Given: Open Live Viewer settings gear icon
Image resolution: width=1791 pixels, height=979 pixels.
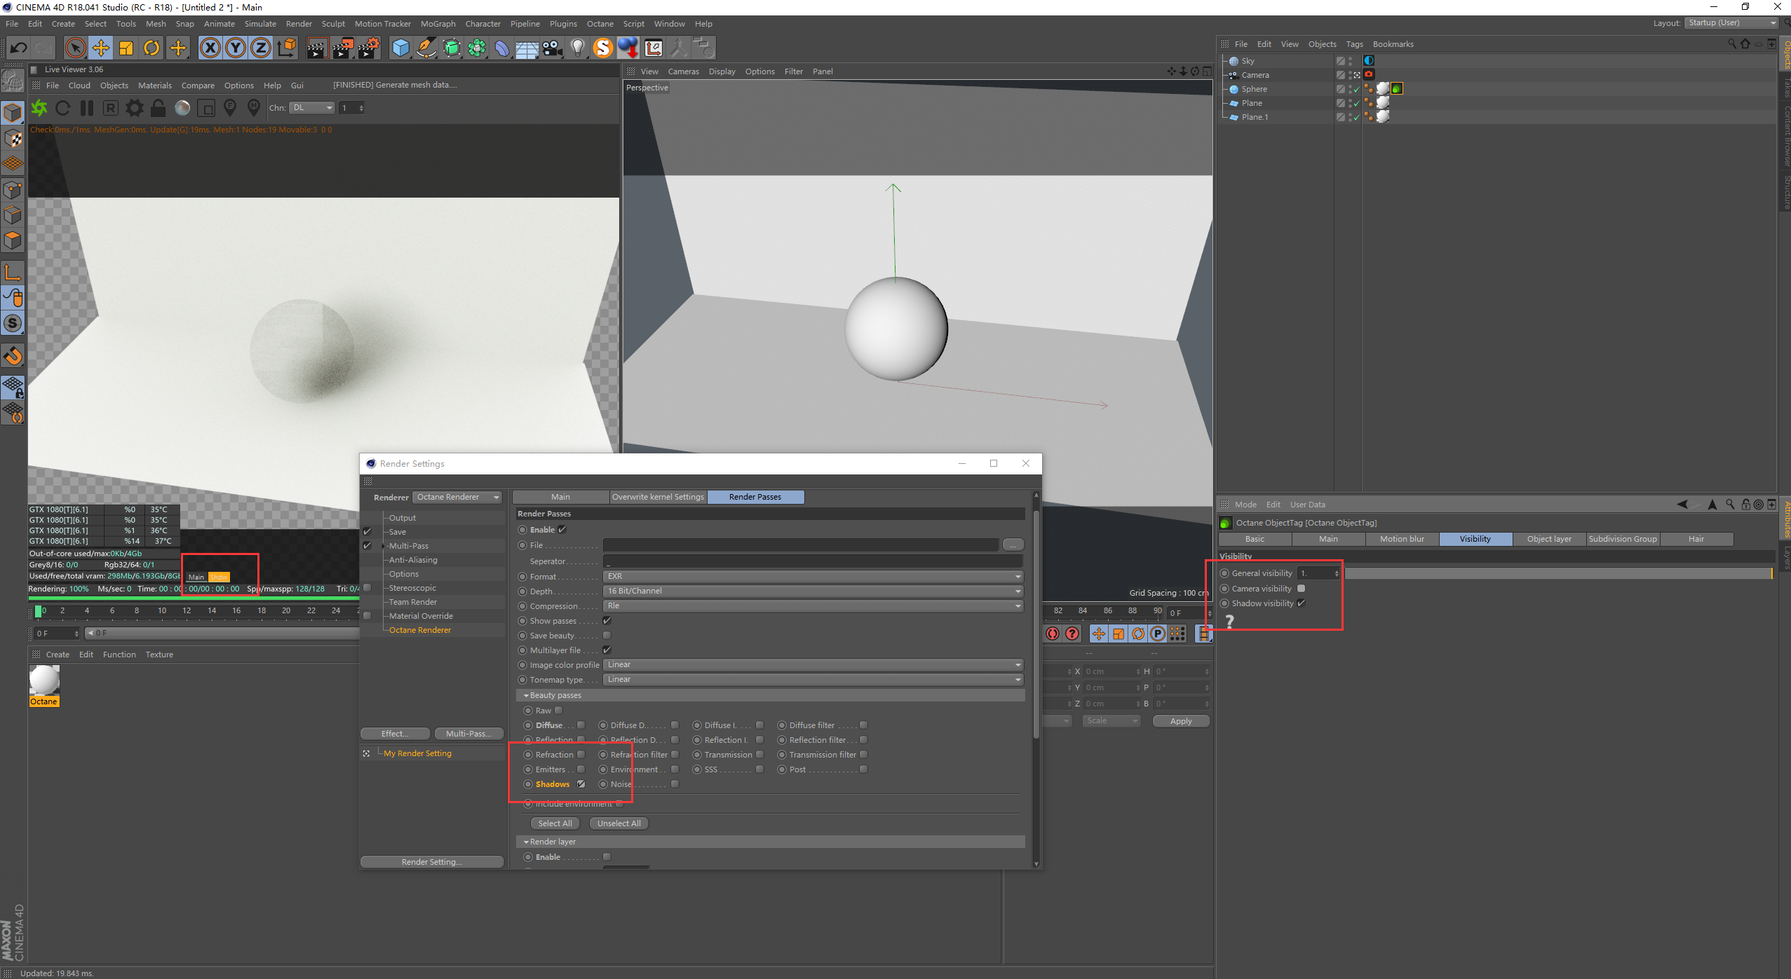Looking at the screenshot, I should (x=134, y=108).
